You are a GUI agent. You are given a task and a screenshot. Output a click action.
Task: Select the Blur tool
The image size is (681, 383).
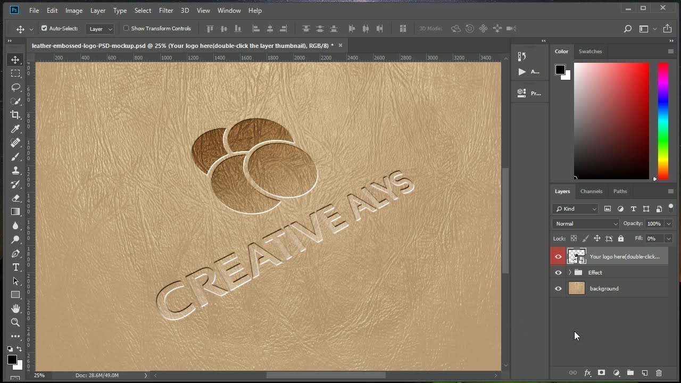coord(15,226)
